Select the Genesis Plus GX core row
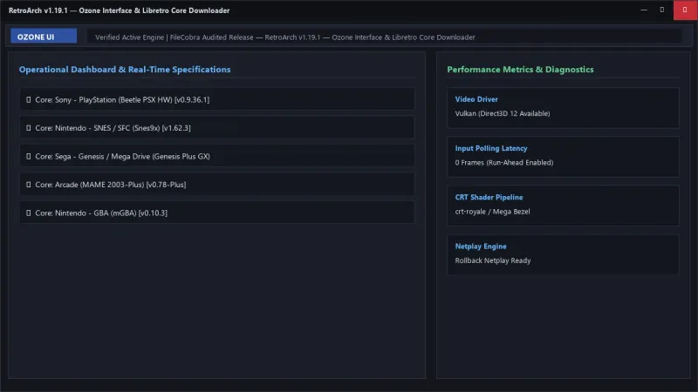Viewport: 698px width, 392px height. coord(217,157)
